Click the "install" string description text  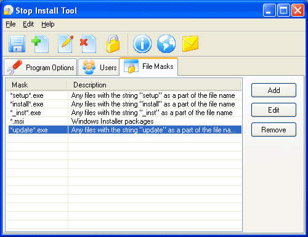click(x=153, y=104)
